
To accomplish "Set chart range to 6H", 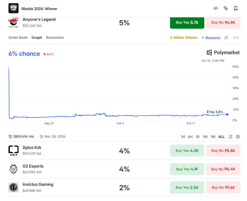I will (190, 137).
